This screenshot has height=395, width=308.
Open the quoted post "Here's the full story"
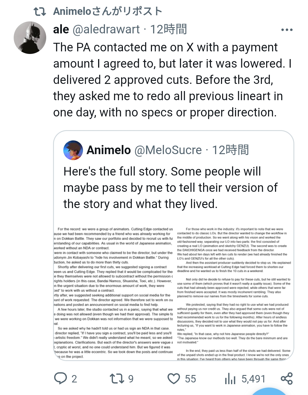click(x=170, y=188)
